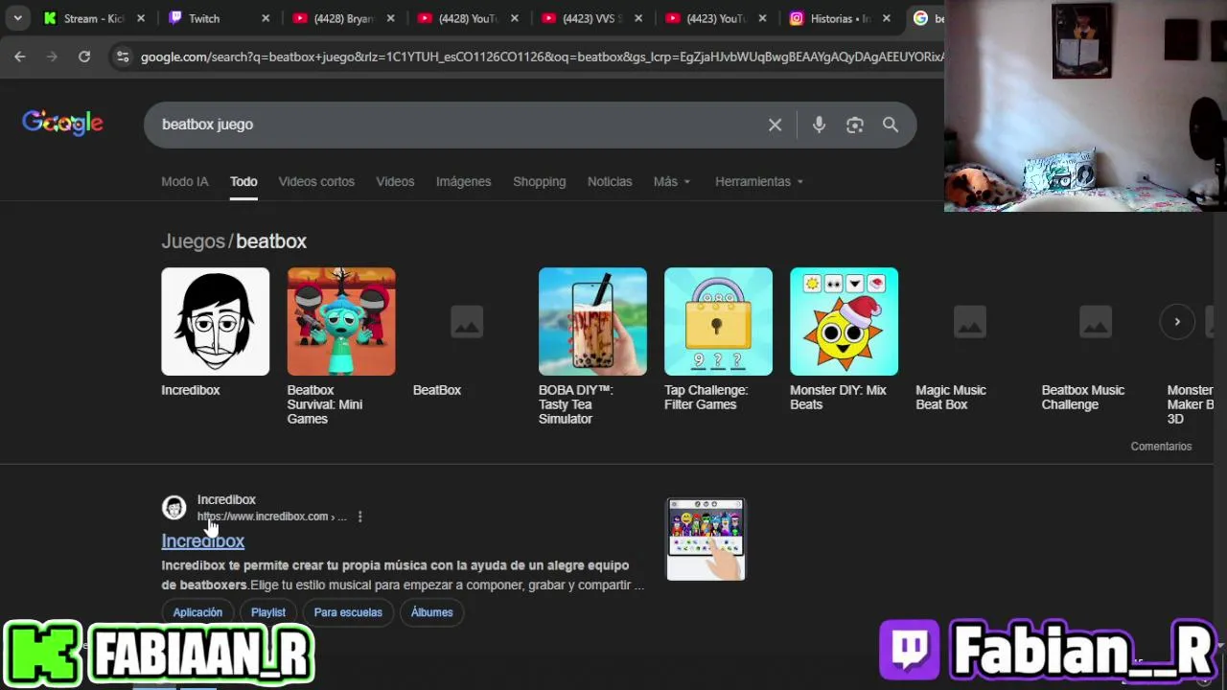The width and height of the screenshot is (1227, 690).
Task: Open the Chrome tab search dropdown arrow
Action: point(17,18)
